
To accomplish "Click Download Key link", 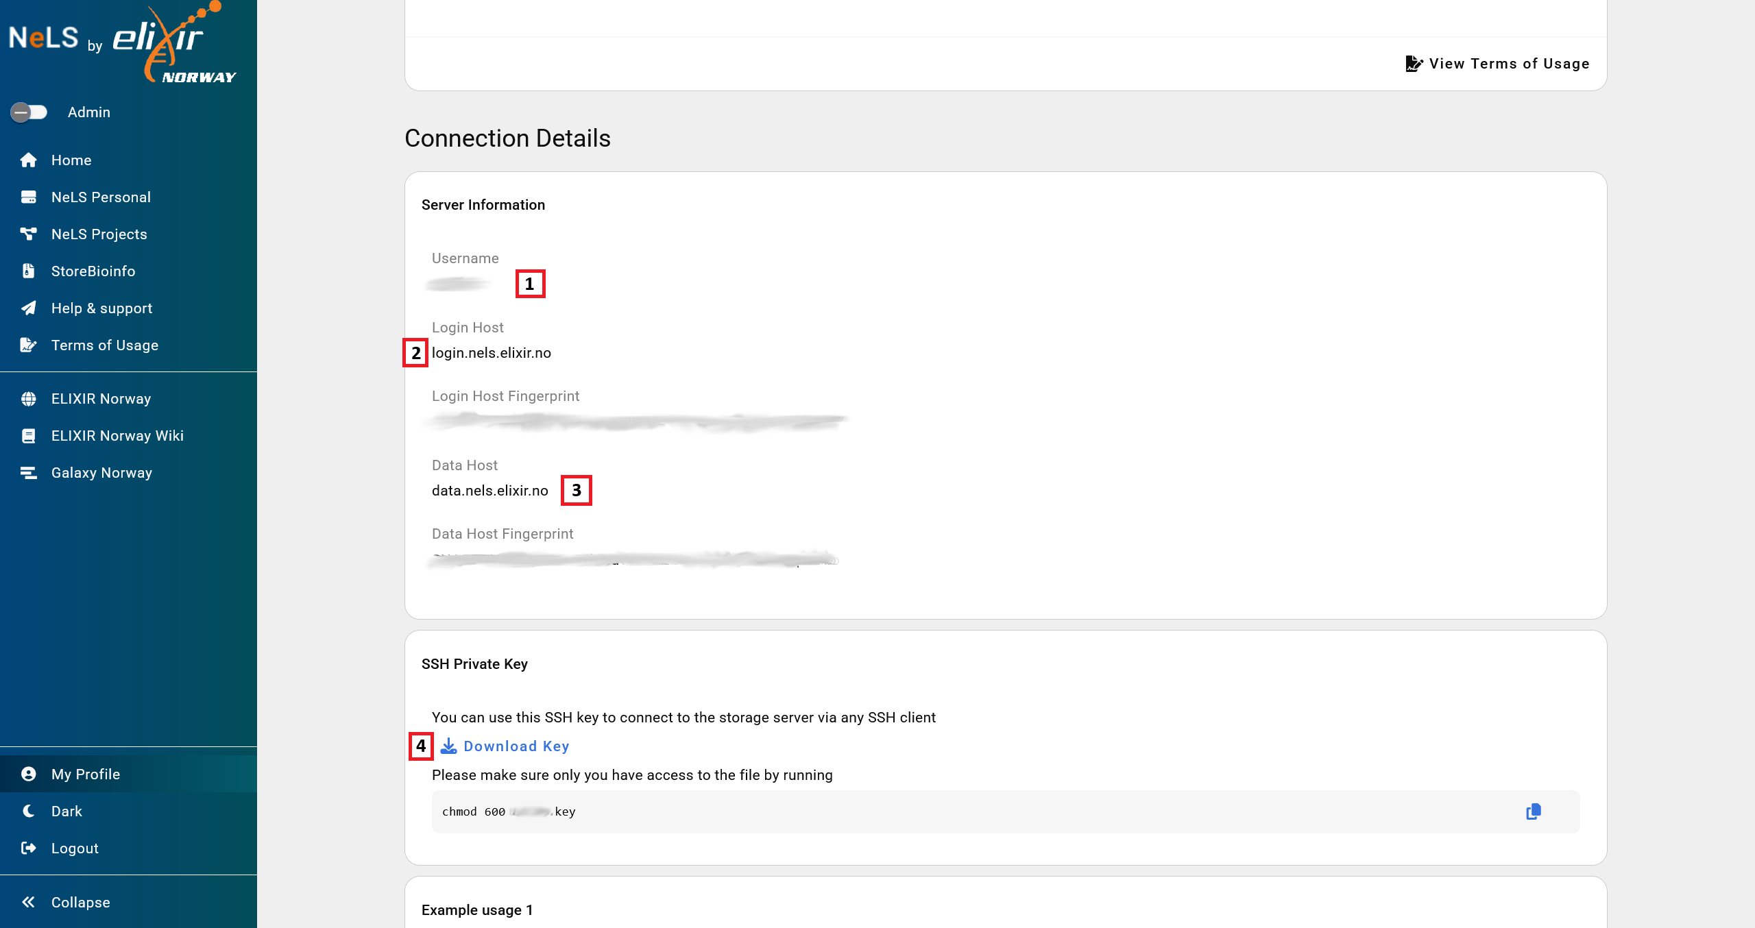I will [x=505, y=746].
